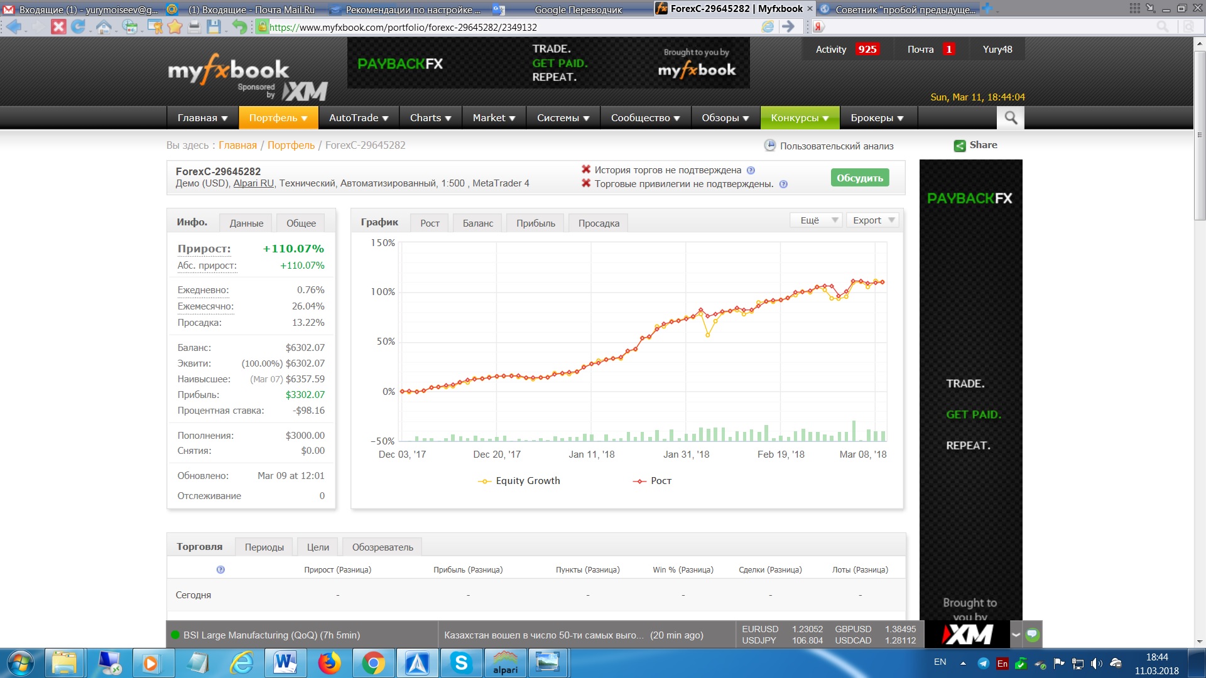Expand the Конкурсы navigation menu
The image size is (1206, 678).
(800, 118)
